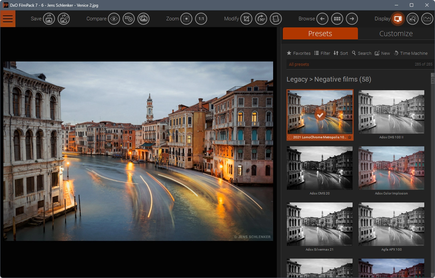Toggle the Compare eye preview icon
435x278 pixels.
tap(114, 19)
